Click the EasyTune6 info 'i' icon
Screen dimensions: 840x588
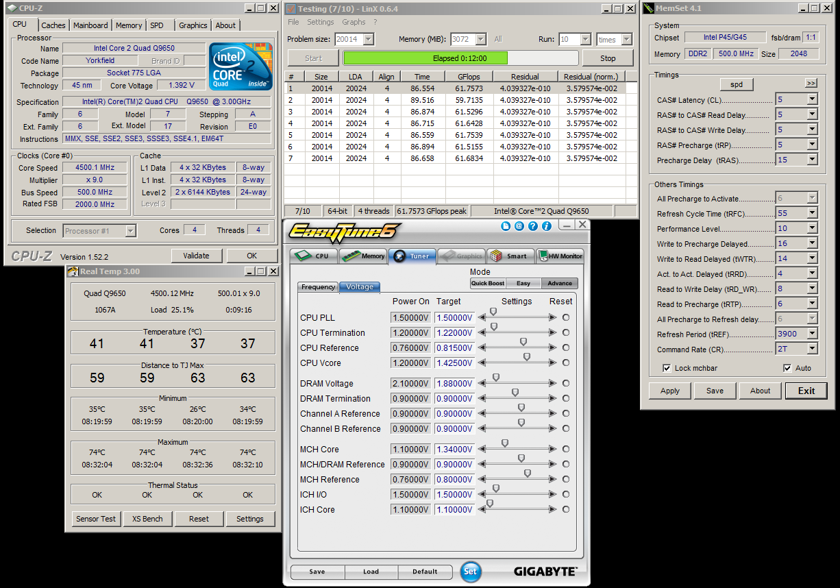[547, 225]
